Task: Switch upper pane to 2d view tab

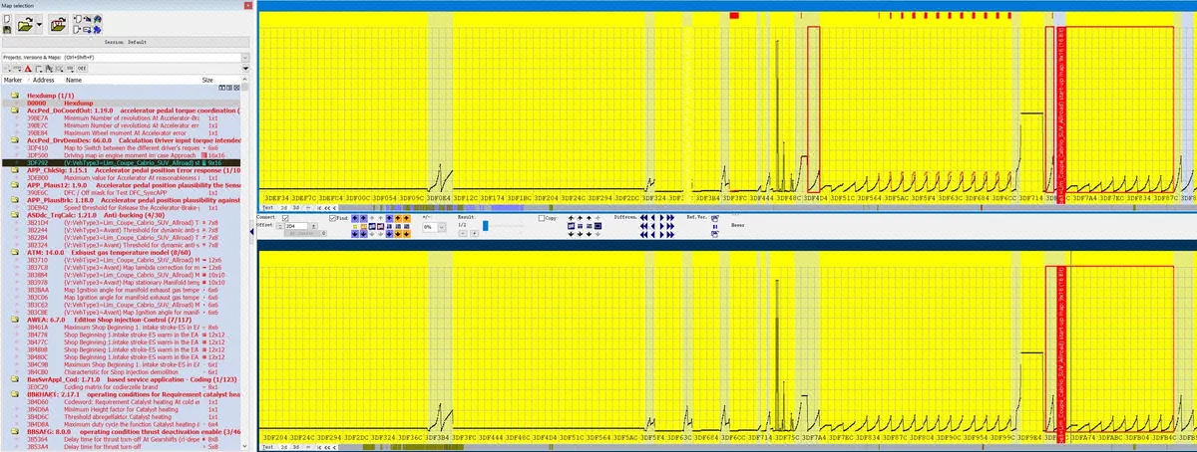Action: click(284, 208)
